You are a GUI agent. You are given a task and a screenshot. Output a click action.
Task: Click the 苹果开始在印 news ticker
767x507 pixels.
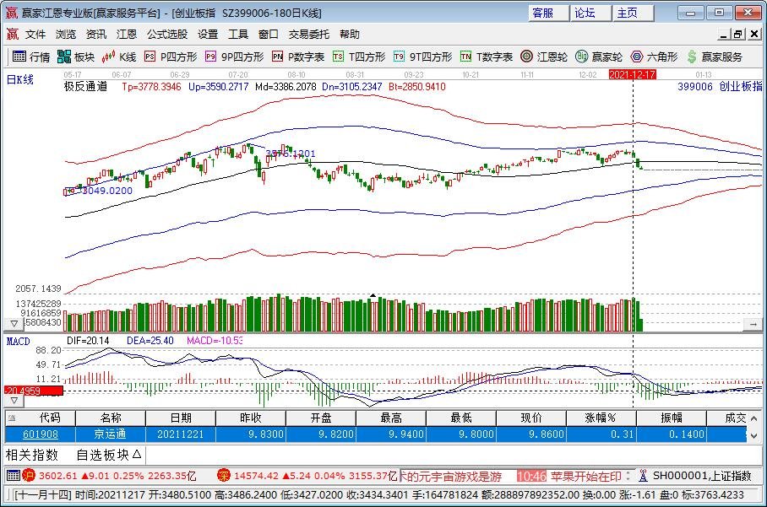point(586,476)
